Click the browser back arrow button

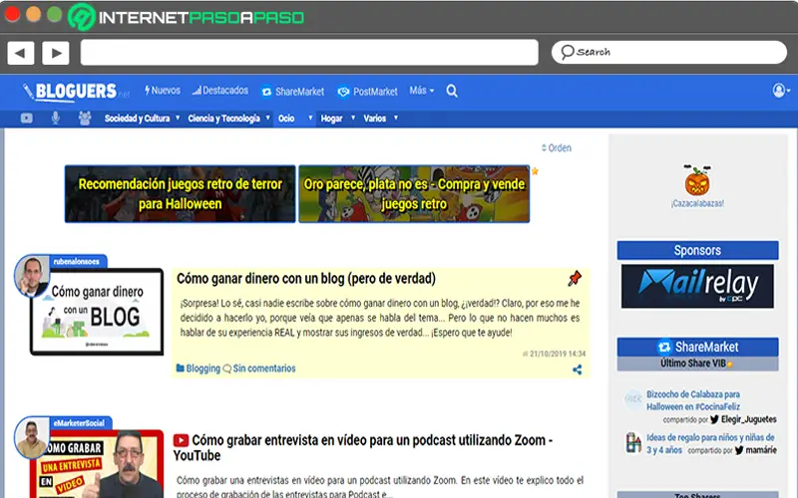click(20, 53)
